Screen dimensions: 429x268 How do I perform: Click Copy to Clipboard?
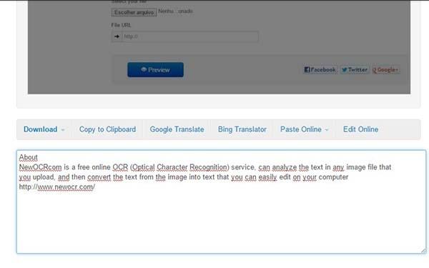[107, 129]
